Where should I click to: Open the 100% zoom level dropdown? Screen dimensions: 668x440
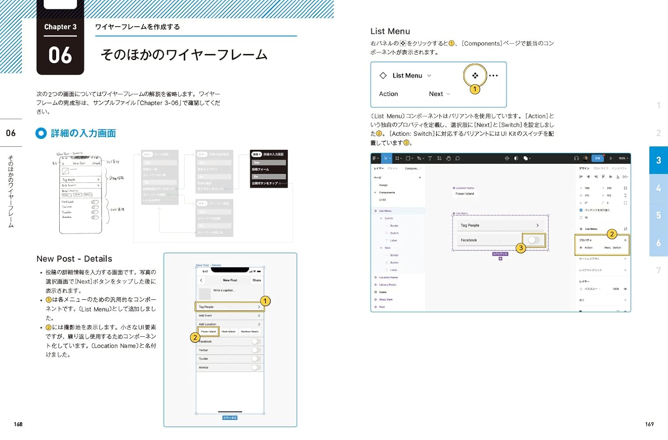point(622,158)
